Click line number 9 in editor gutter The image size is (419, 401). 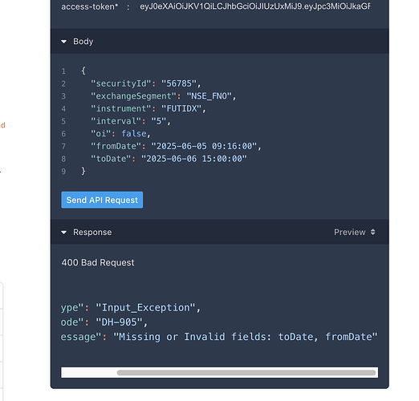(63, 172)
